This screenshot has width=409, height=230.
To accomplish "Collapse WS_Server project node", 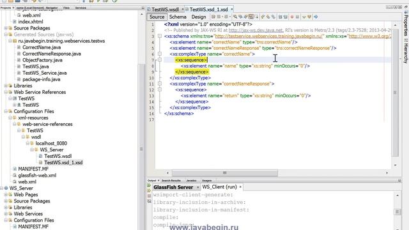I will click(1, 188).
